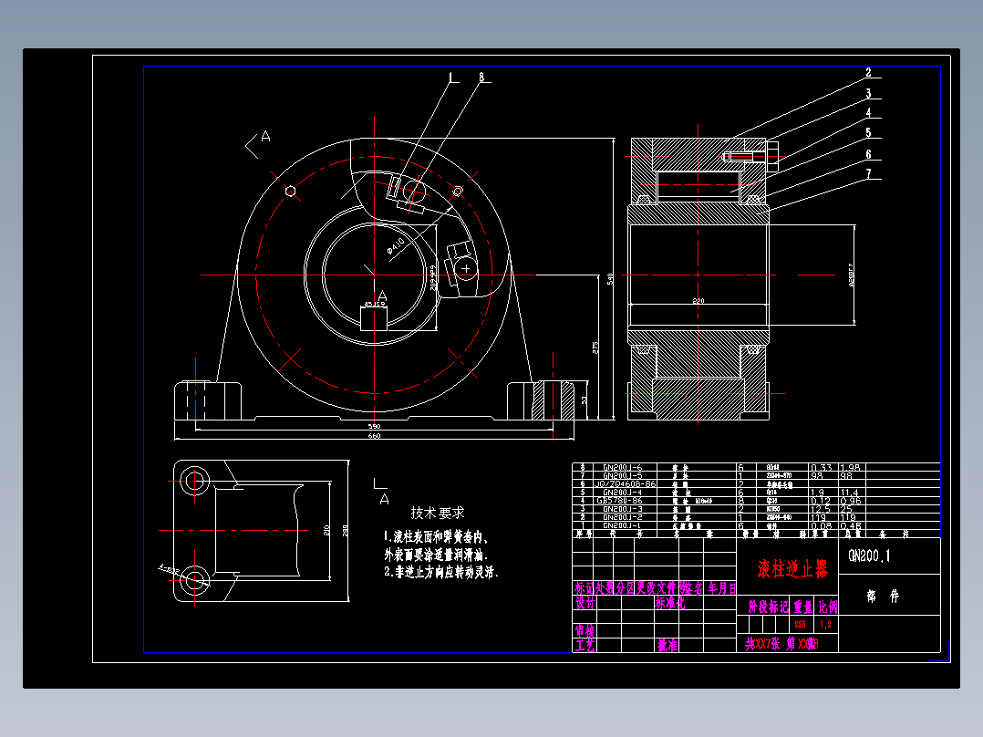Select the 0.12 unit weight cell
The height and width of the screenshot is (737, 983).
(x=822, y=501)
